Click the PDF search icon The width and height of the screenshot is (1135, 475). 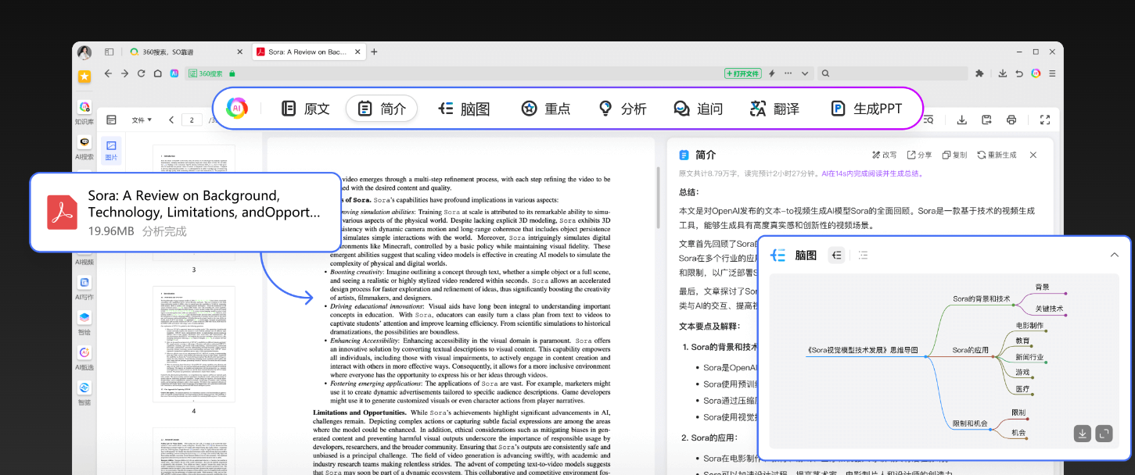tap(928, 120)
